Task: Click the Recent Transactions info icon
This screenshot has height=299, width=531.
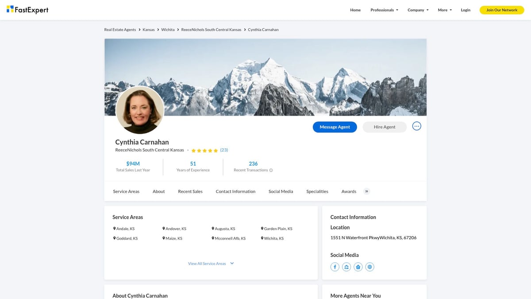Action: 270,170
